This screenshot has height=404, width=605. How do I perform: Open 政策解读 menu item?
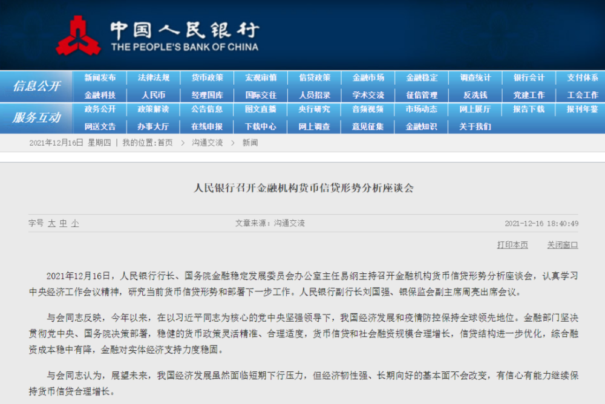154,109
